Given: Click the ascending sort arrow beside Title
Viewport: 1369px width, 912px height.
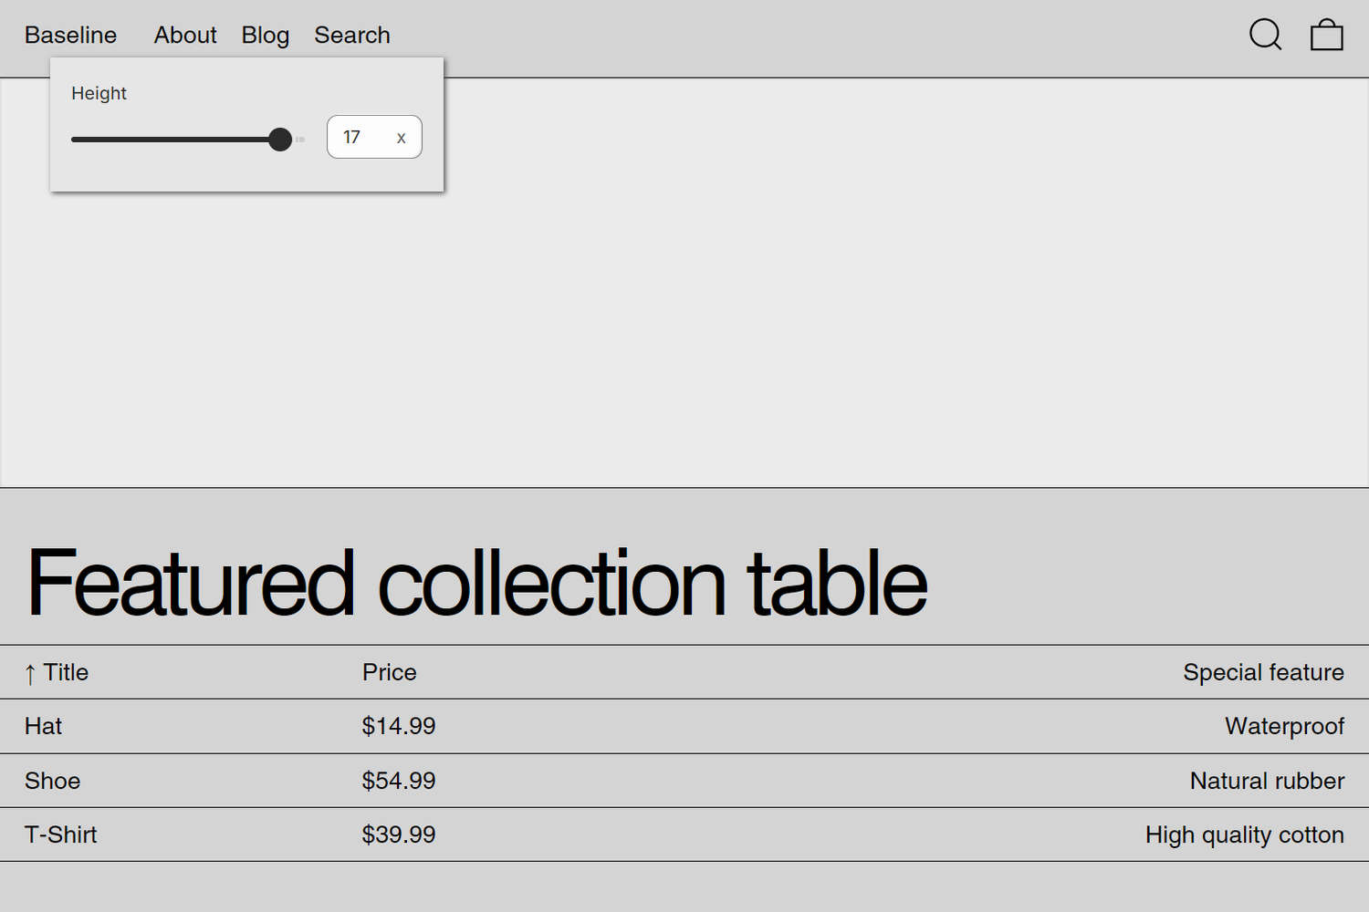Looking at the screenshot, I should coord(32,672).
